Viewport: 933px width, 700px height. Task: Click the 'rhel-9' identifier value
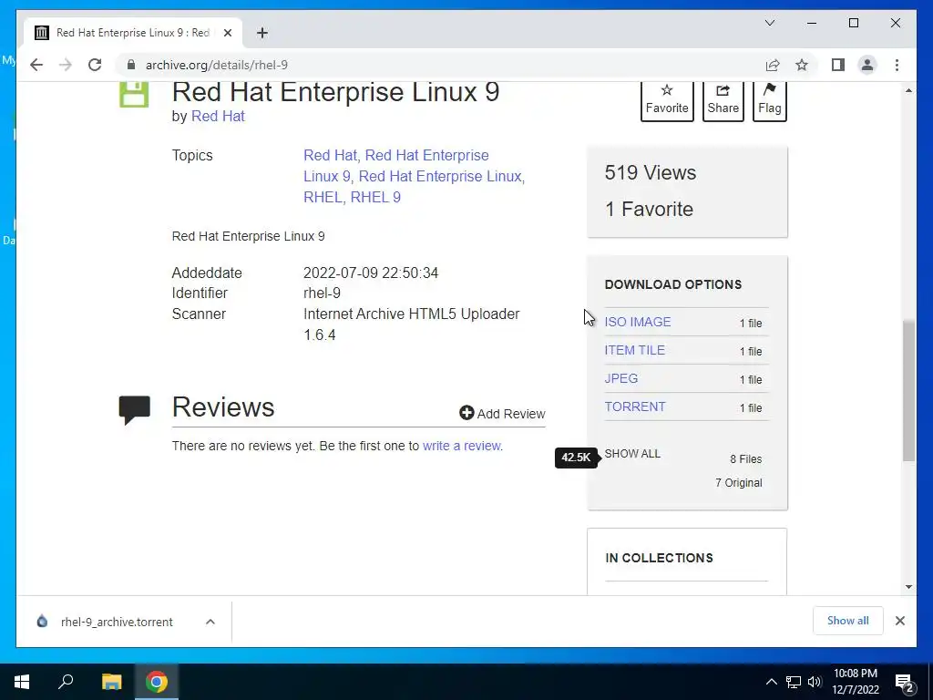(322, 293)
